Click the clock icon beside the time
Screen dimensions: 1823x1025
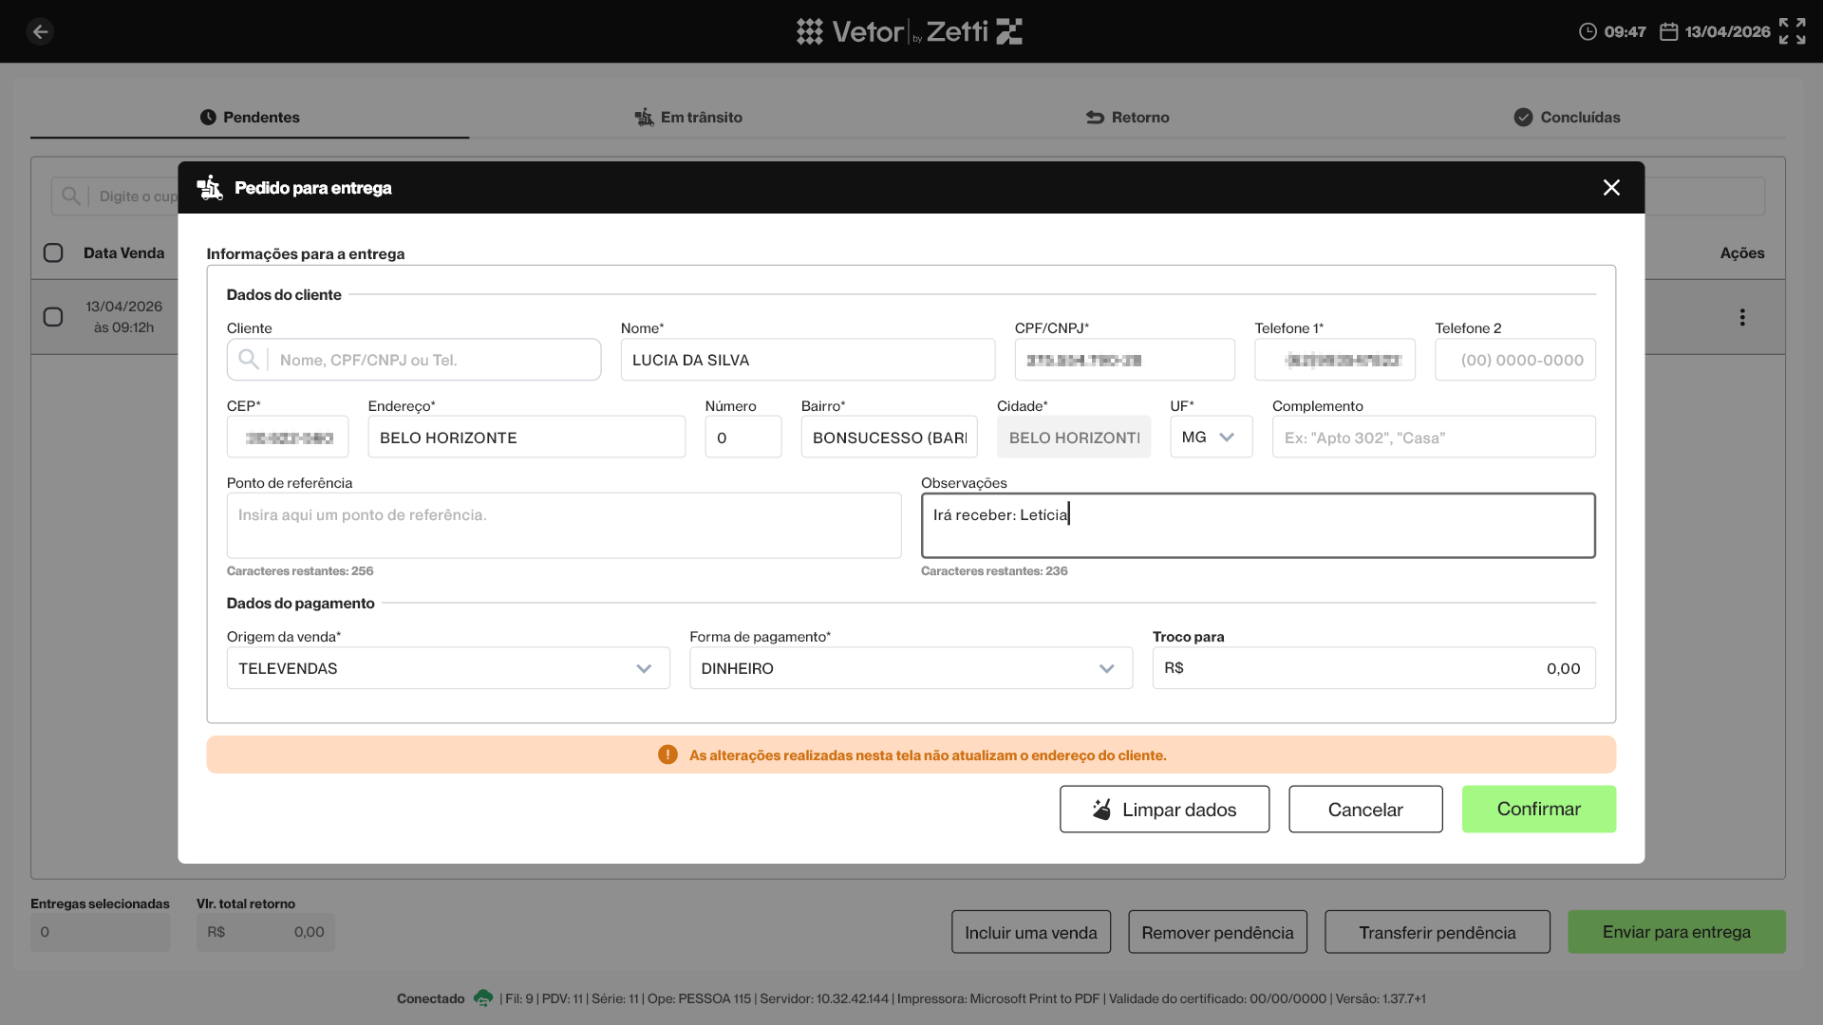(x=1588, y=31)
